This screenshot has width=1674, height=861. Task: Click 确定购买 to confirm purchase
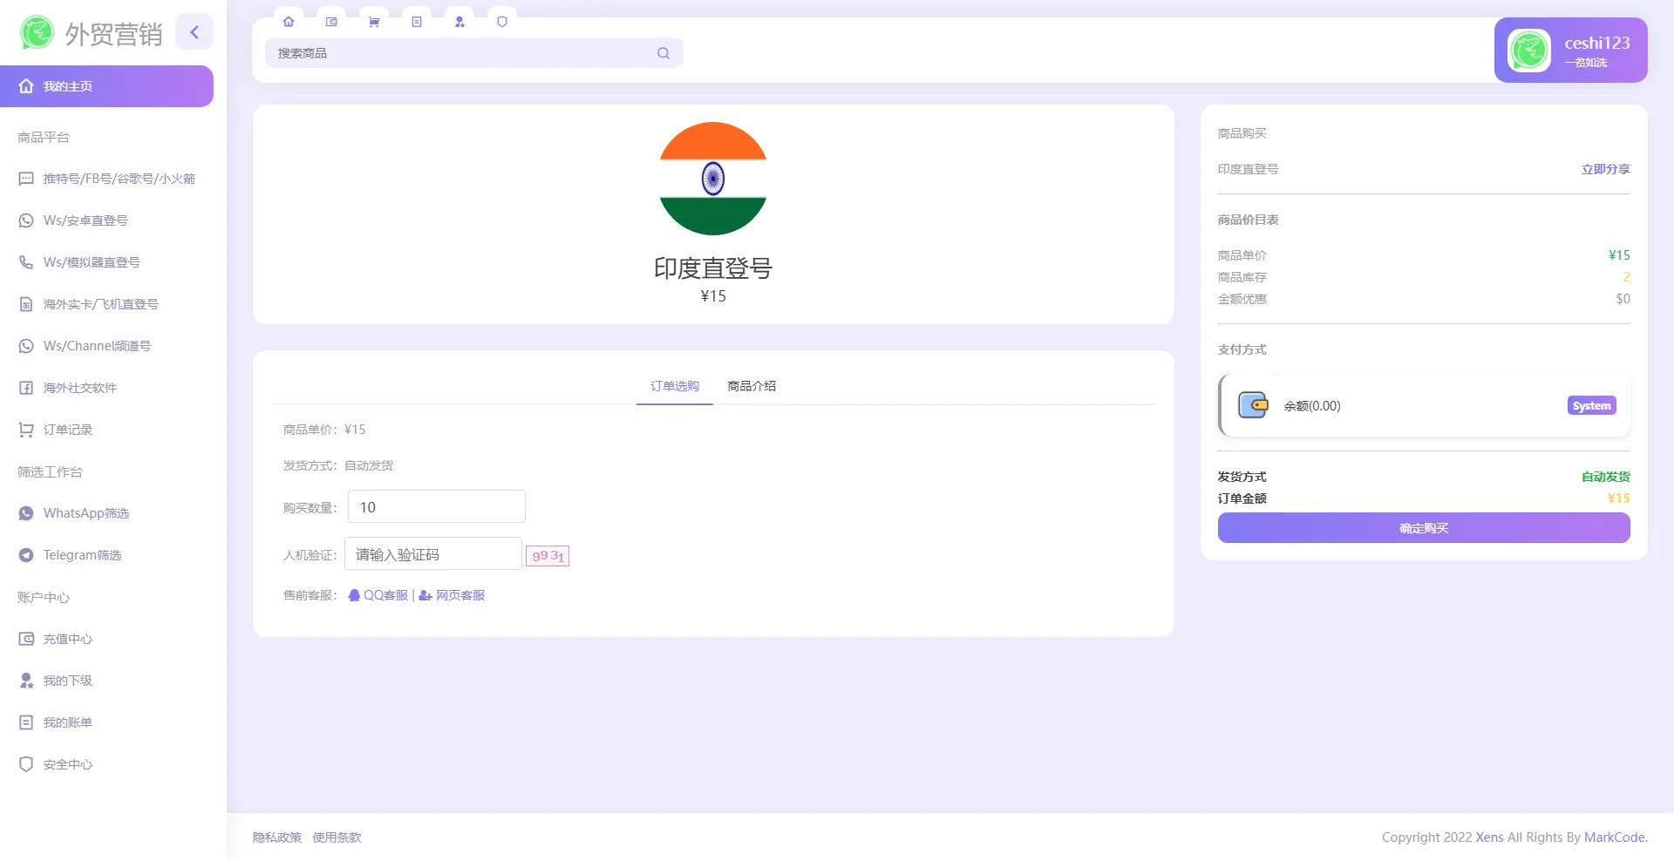(x=1423, y=527)
